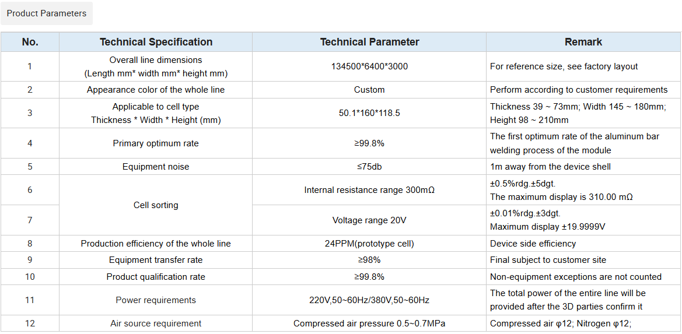Click the 'Equipment noise' cell
Image resolution: width=682 pixels, height=334 pixels.
point(156,167)
